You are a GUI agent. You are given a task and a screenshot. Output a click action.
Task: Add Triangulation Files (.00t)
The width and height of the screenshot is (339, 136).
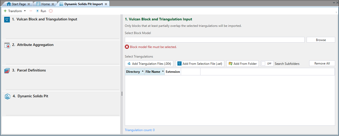[x=149, y=64]
